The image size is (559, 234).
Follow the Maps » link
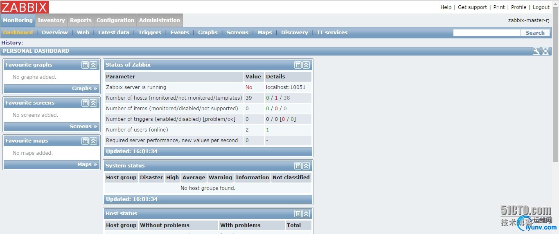[x=87, y=165]
